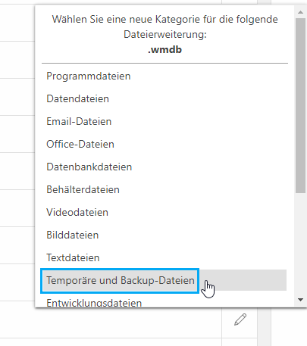Pick the Bilddateien category
Image resolution: width=307 pixels, height=346 pixels.
click(164, 235)
